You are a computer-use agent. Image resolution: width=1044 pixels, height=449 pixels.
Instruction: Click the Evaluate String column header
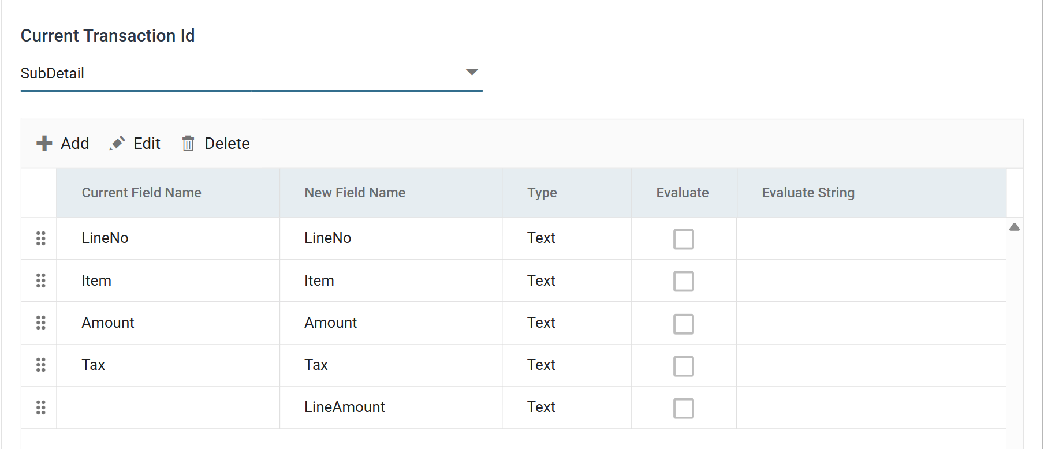click(x=871, y=193)
